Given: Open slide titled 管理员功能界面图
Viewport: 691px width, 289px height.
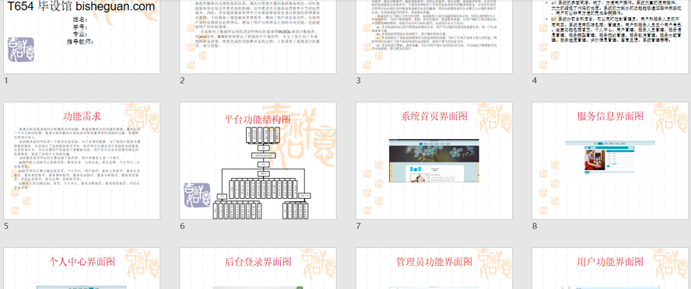Looking at the screenshot, I should pos(434,268).
